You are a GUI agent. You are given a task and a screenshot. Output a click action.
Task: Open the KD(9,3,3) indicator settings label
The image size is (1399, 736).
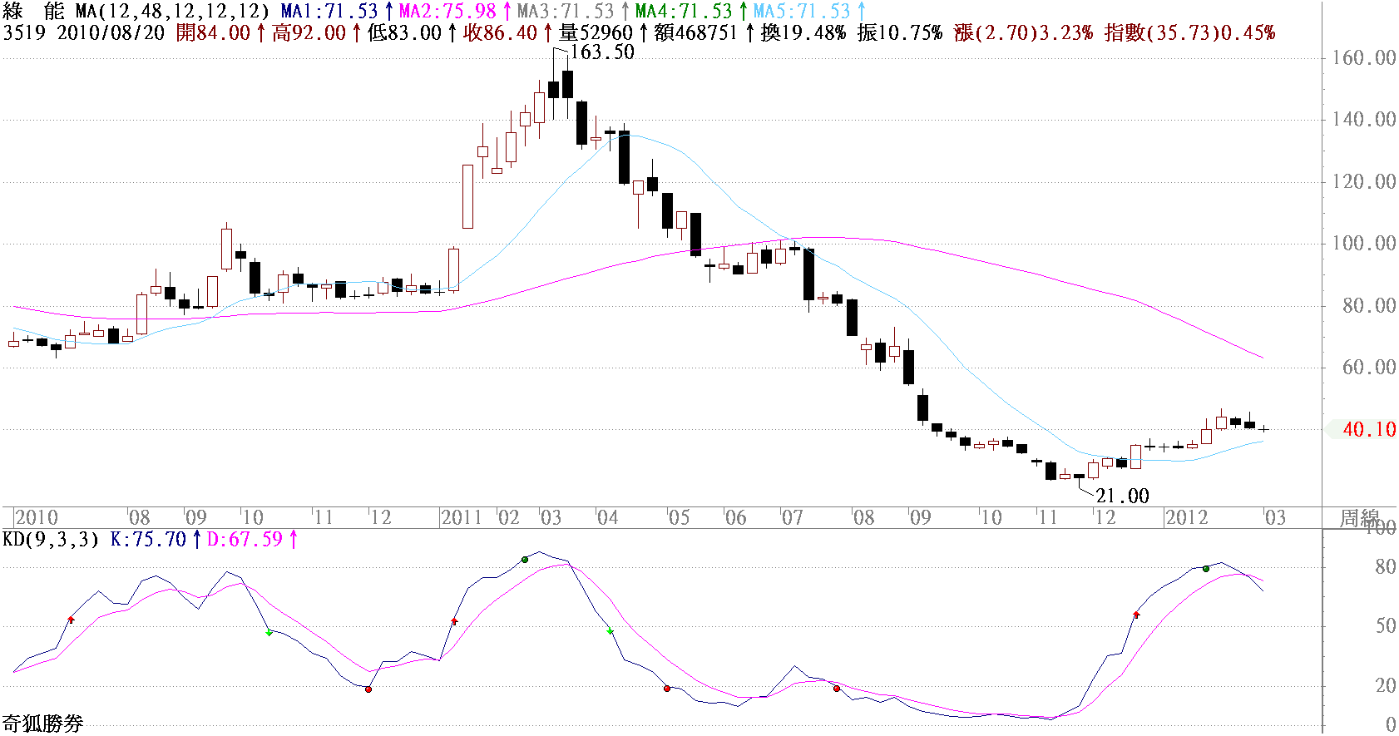51,540
